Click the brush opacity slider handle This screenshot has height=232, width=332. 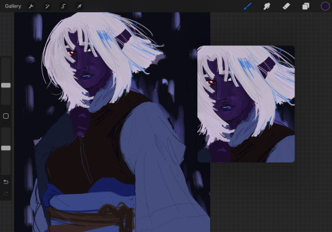[6, 148]
